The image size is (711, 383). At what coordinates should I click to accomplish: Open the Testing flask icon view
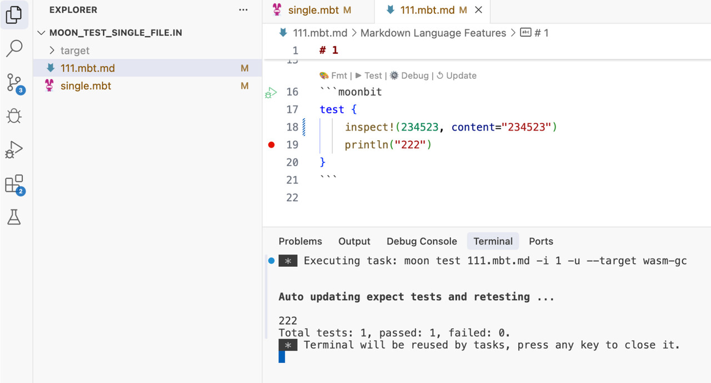click(x=14, y=217)
